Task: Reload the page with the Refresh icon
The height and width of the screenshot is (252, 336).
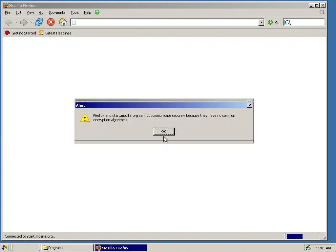Action: (x=39, y=22)
